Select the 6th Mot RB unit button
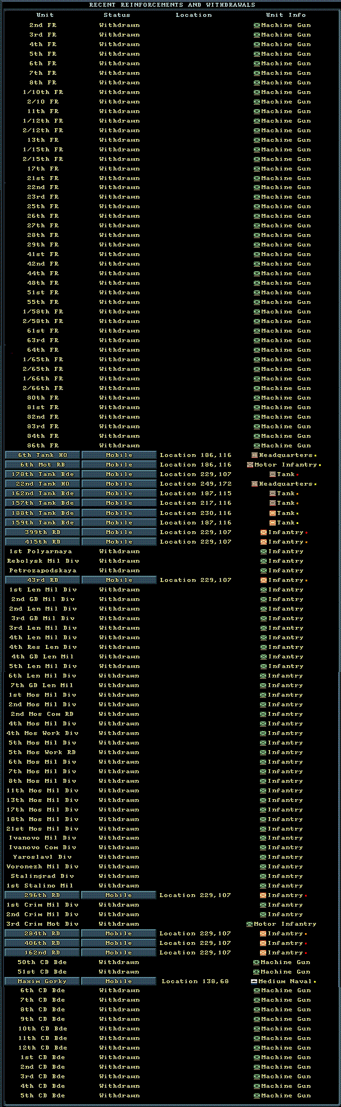 point(43,465)
